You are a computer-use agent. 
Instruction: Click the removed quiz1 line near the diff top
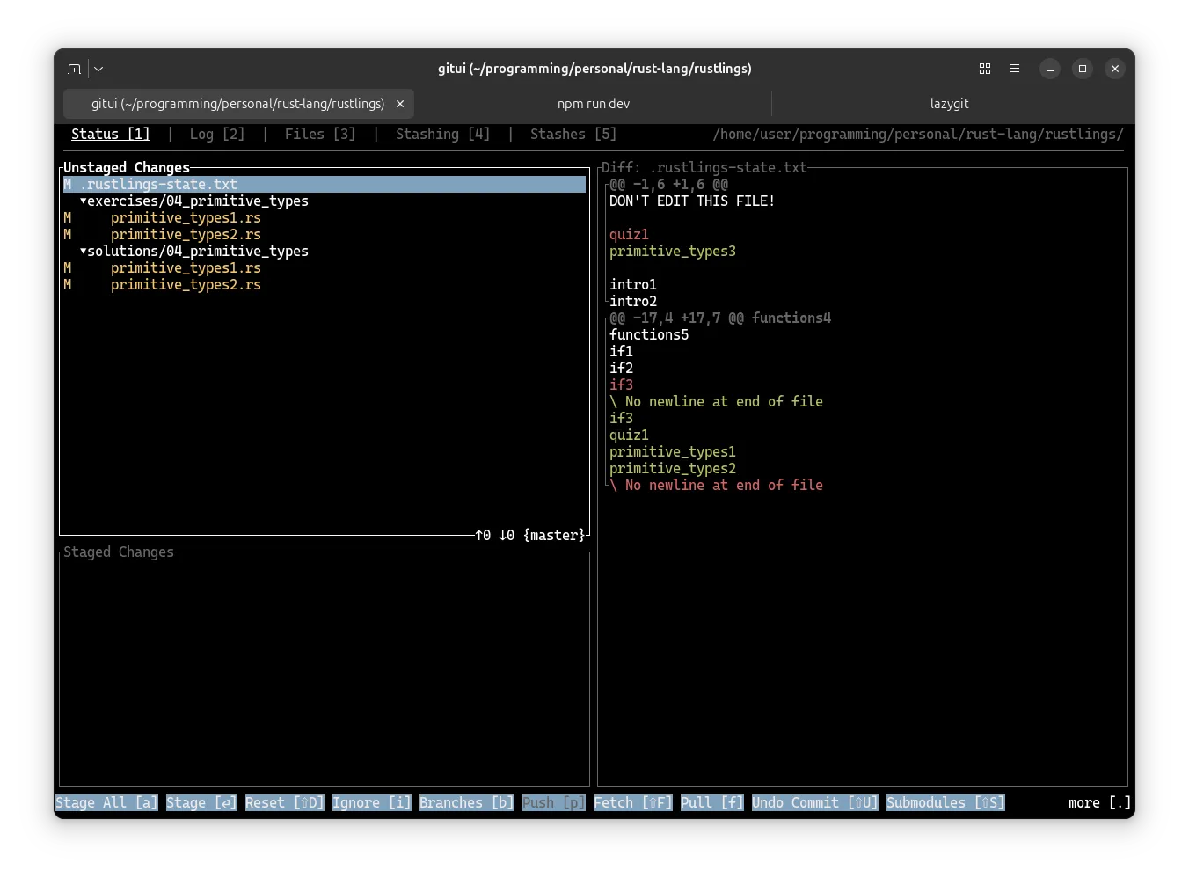629,235
